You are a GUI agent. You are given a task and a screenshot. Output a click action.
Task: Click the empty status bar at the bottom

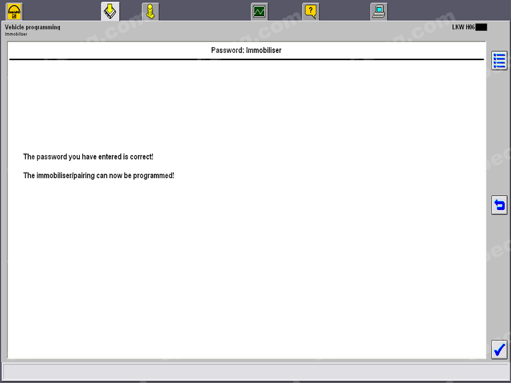[256, 372]
